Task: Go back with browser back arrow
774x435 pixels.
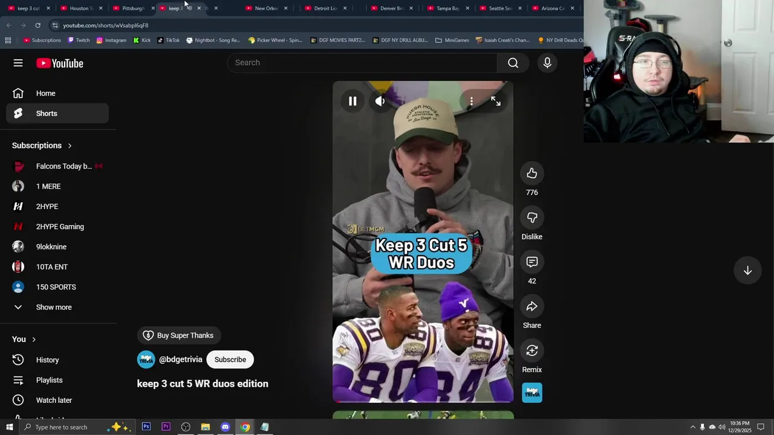Action: pyautogui.click(x=8, y=25)
